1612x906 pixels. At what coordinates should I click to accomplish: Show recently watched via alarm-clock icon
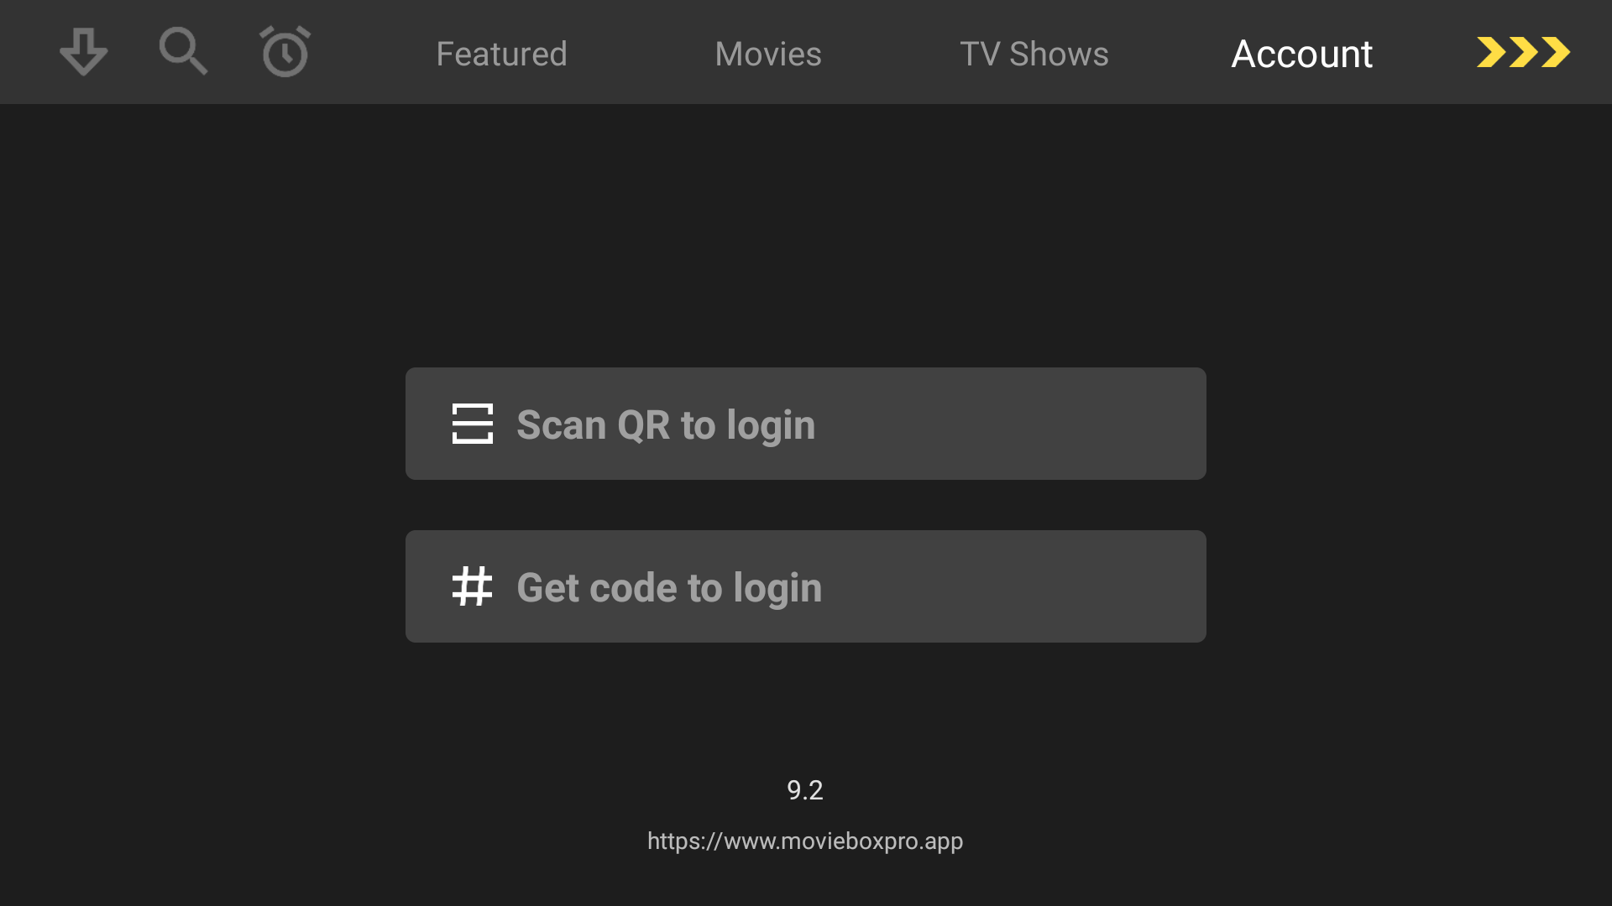[285, 52]
